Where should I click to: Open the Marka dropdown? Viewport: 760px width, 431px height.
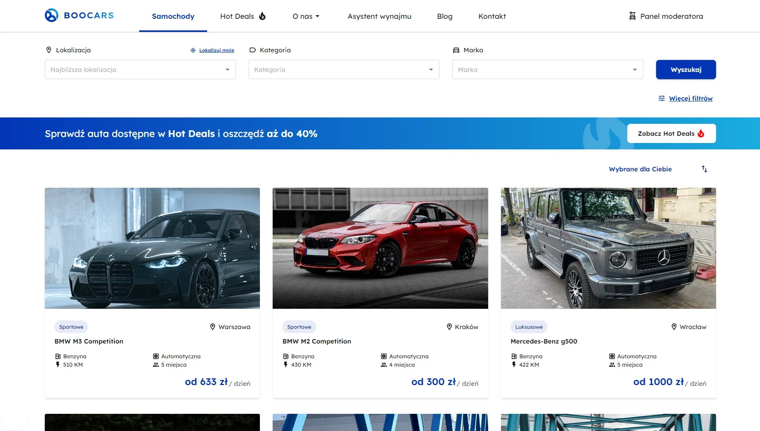tap(547, 70)
